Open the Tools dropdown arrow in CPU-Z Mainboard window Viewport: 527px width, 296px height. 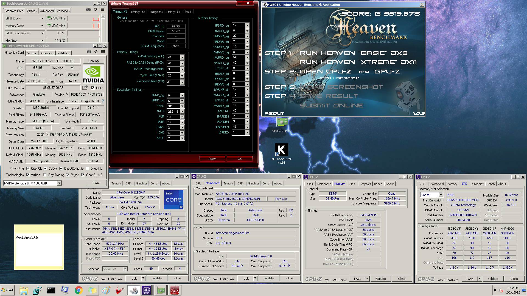(x=255, y=278)
